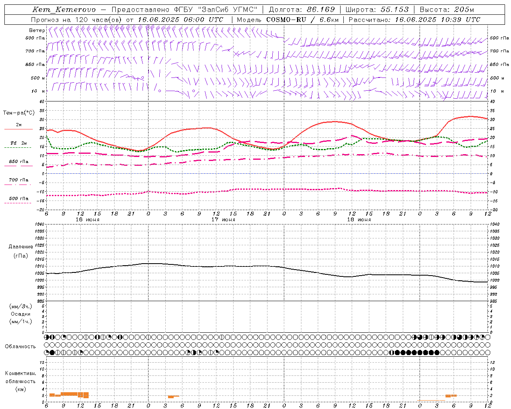Click '-20' at bottom of left temperature axis
This screenshot has width=511, height=409.
click(41, 210)
